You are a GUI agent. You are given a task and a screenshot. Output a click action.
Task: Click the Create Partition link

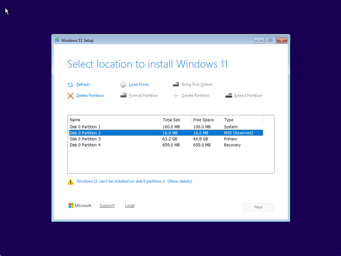coord(196,95)
